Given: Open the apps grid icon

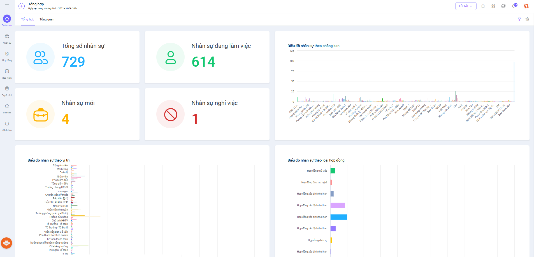Looking at the screenshot, I should click(493, 6).
